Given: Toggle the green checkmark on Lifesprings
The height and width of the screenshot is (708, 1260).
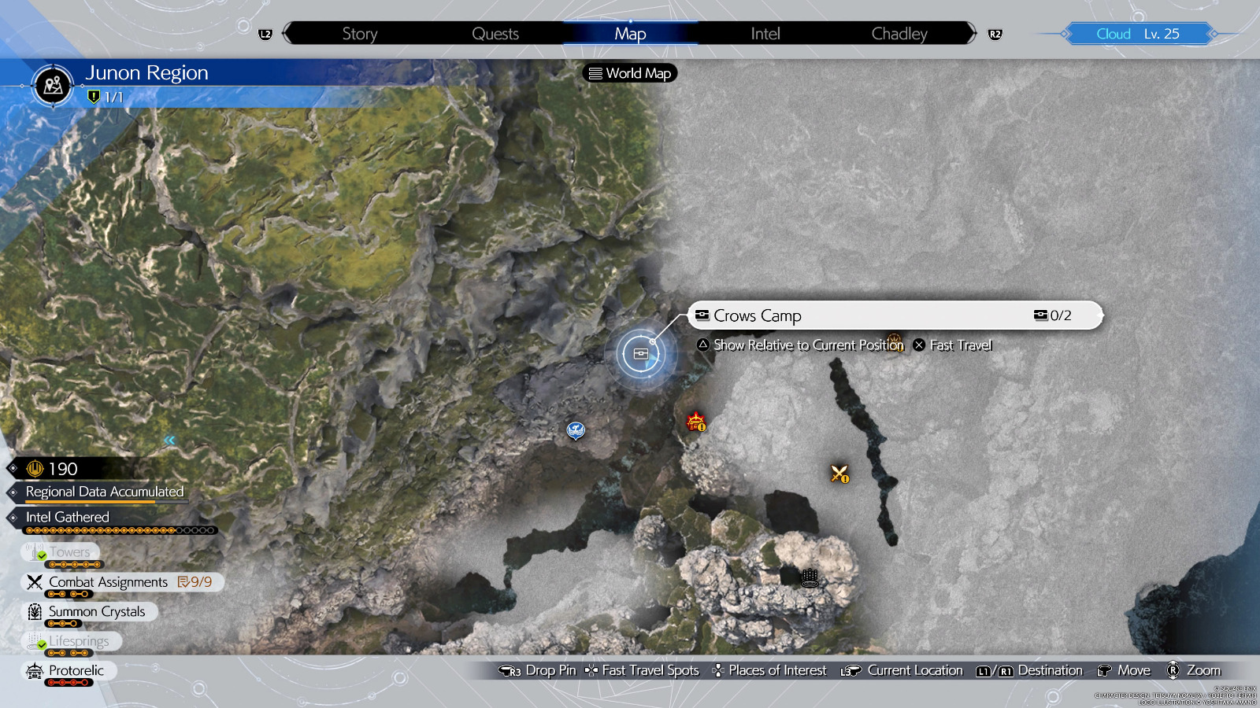Looking at the screenshot, I should coord(41,645).
